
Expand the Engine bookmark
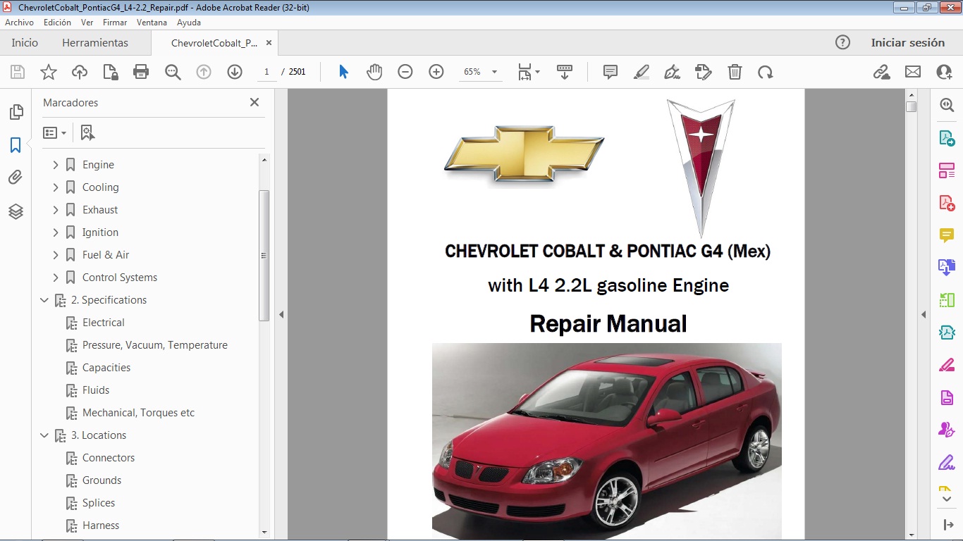coord(56,164)
